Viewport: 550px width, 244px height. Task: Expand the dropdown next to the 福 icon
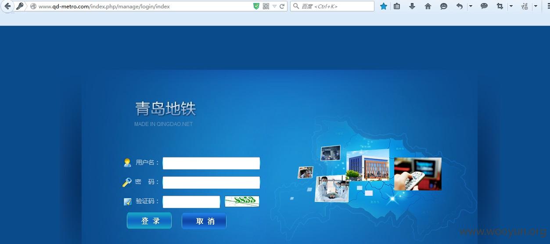[x=536, y=6]
